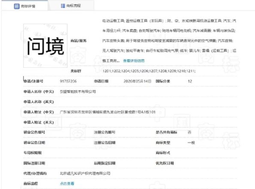255x189 pixels.
Task: Click the 类似群 label
Action: pyautogui.click(x=76, y=71)
